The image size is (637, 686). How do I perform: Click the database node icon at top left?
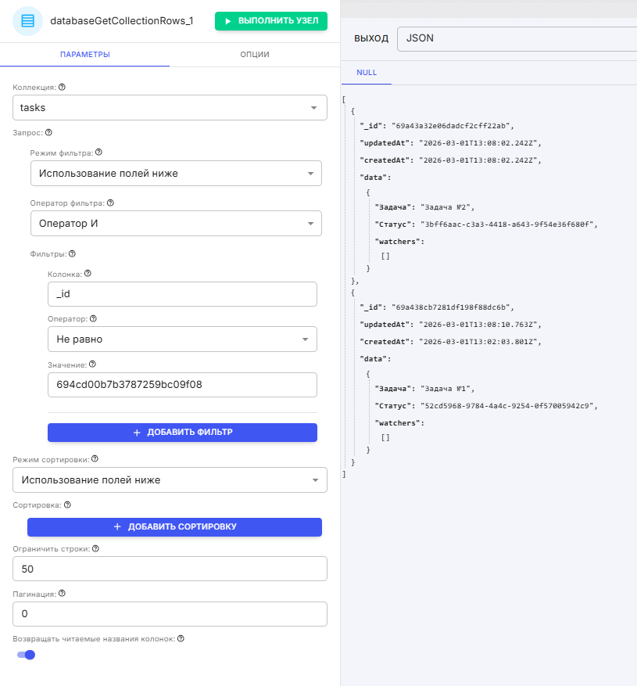pyautogui.click(x=27, y=21)
